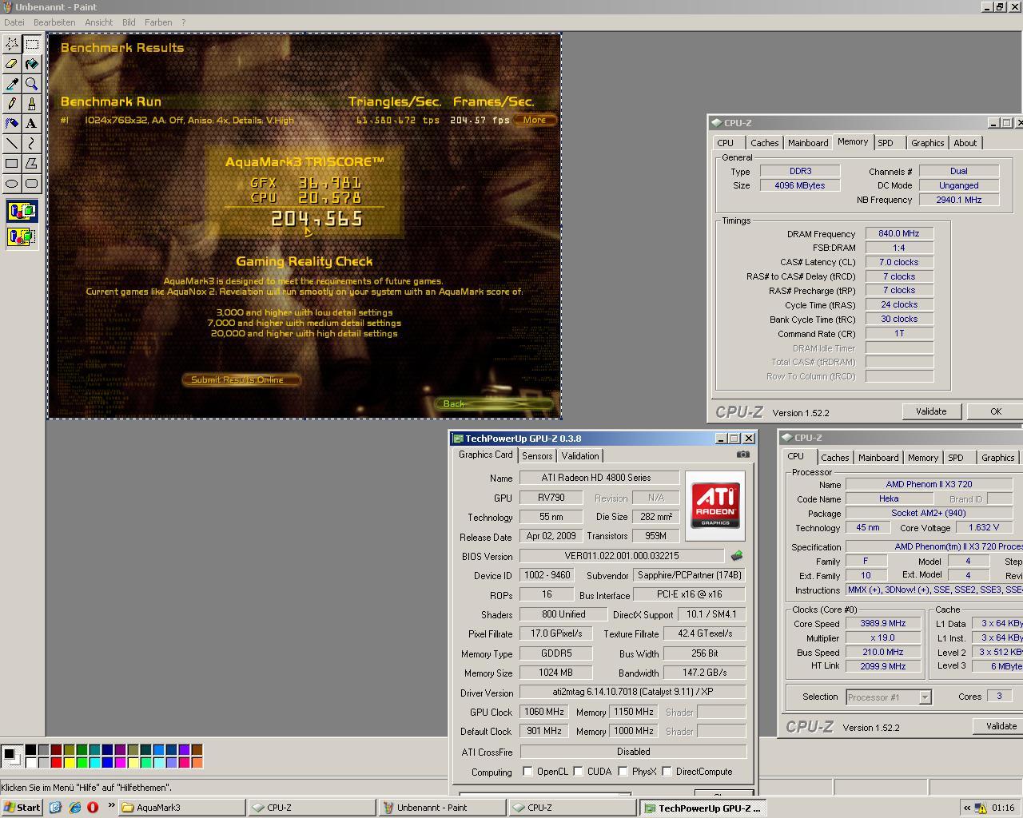This screenshot has height=818, width=1023.
Task: Pick the Text tool marked A
Action: [32, 124]
